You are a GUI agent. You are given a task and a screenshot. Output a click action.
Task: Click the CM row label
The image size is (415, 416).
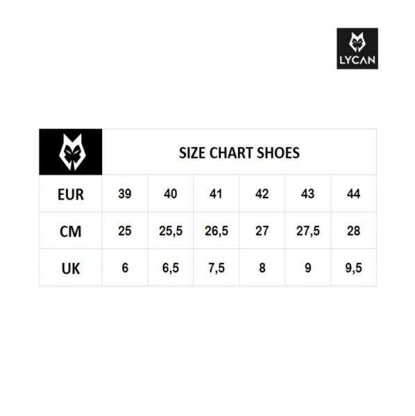(71, 231)
